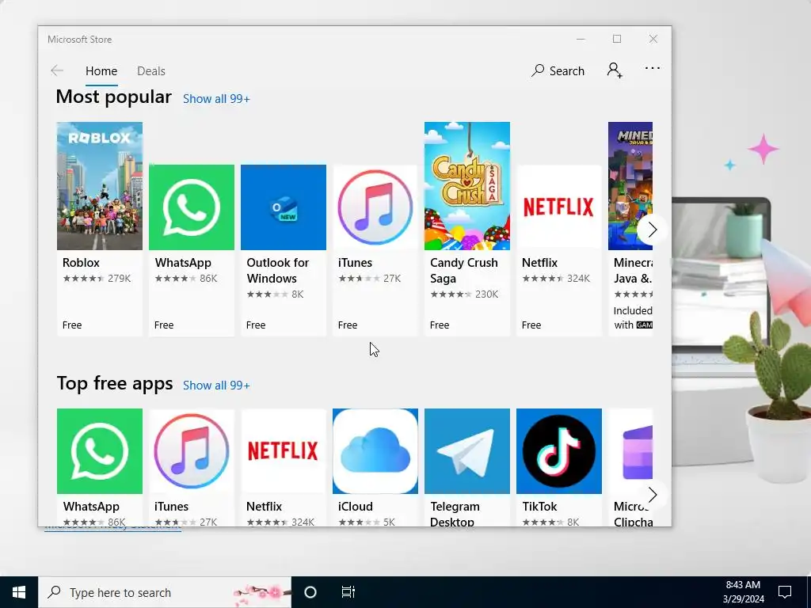Open Roblox app tile image

99,186
